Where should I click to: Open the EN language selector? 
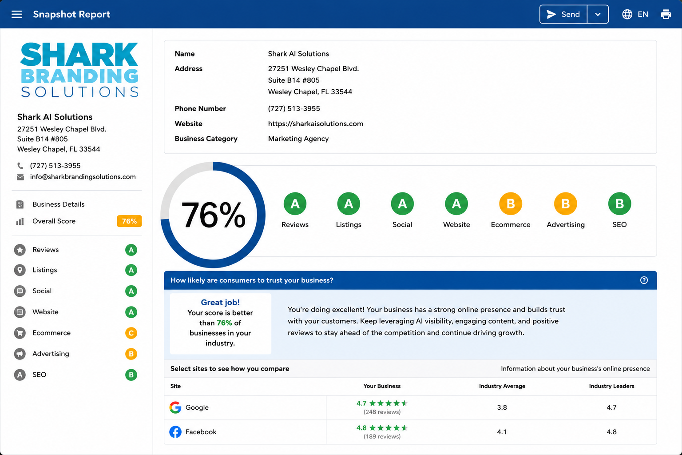click(635, 14)
